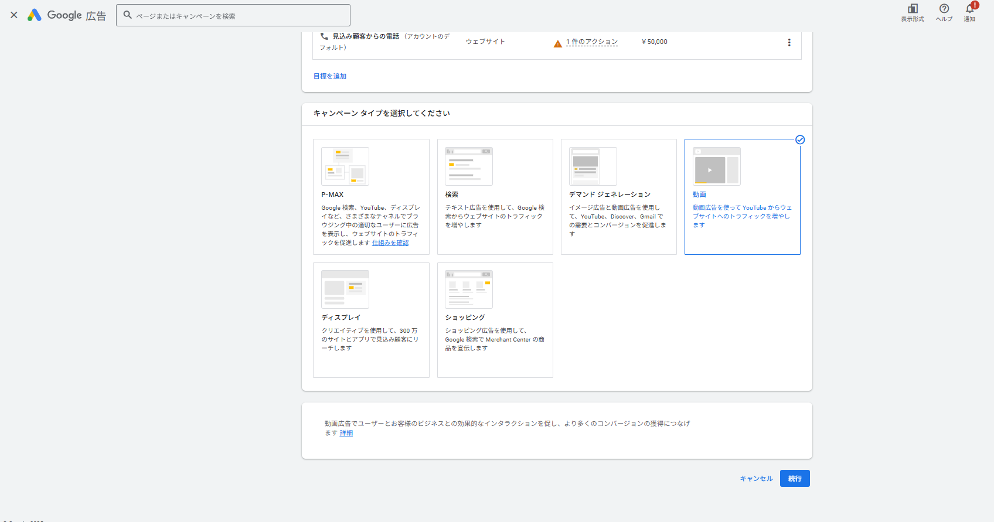994x522 pixels.
Task: Click キャンペーン タイプを選択してください heading
Action: coord(382,113)
